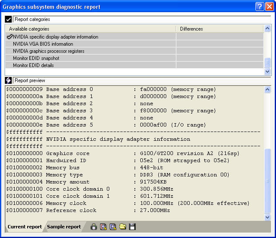Select the 'Base address 3' line
The width and height of the screenshot is (276, 238).
[111, 111]
